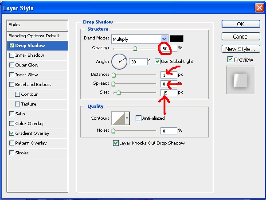
Task: Click the Spread slider handle
Action: tap(113, 84)
